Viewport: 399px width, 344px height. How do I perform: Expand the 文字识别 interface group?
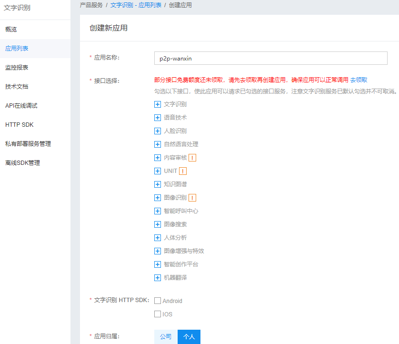point(158,104)
